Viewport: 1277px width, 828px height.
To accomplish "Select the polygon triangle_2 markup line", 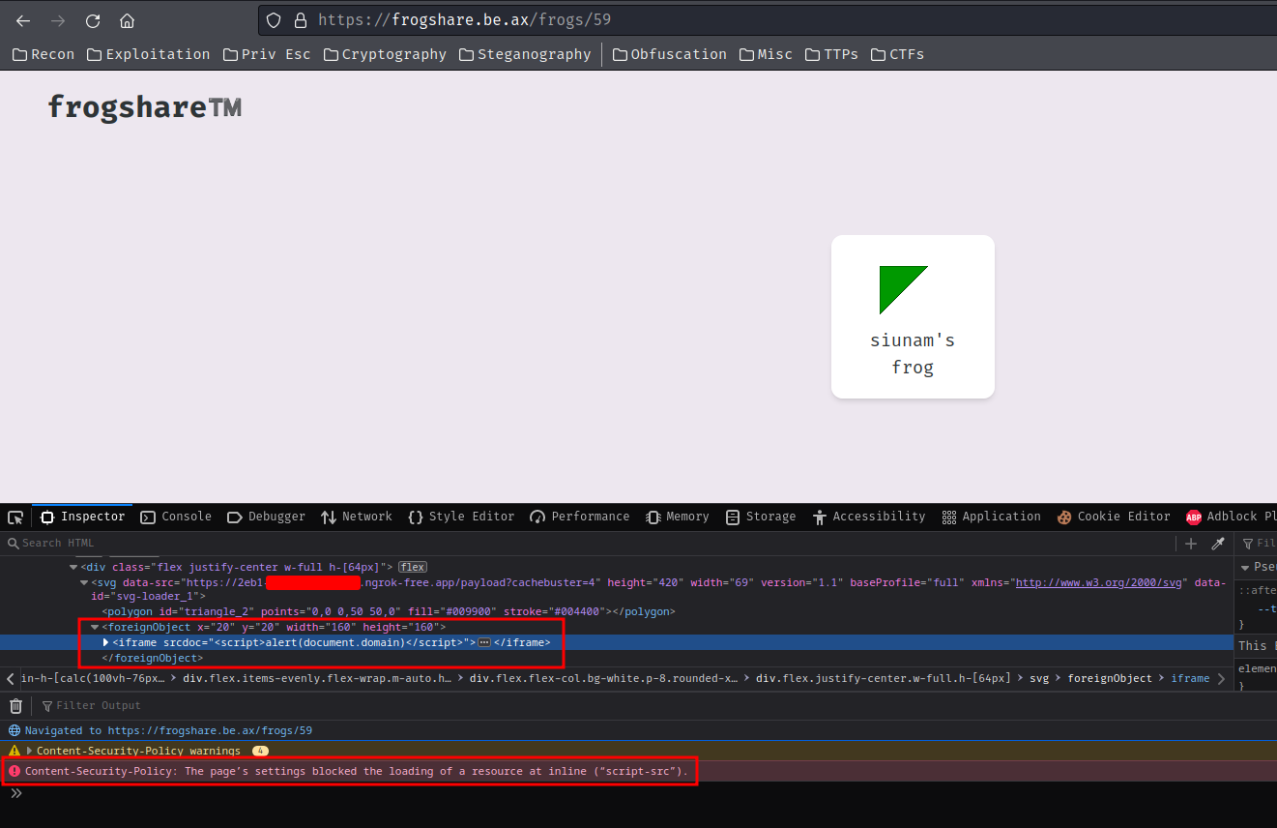I will point(389,611).
